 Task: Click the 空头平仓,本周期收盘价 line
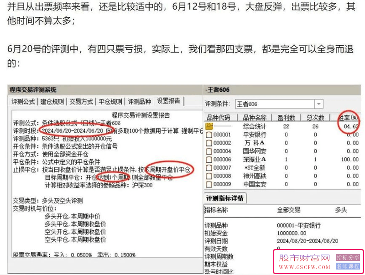pyautogui.click(x=75, y=239)
